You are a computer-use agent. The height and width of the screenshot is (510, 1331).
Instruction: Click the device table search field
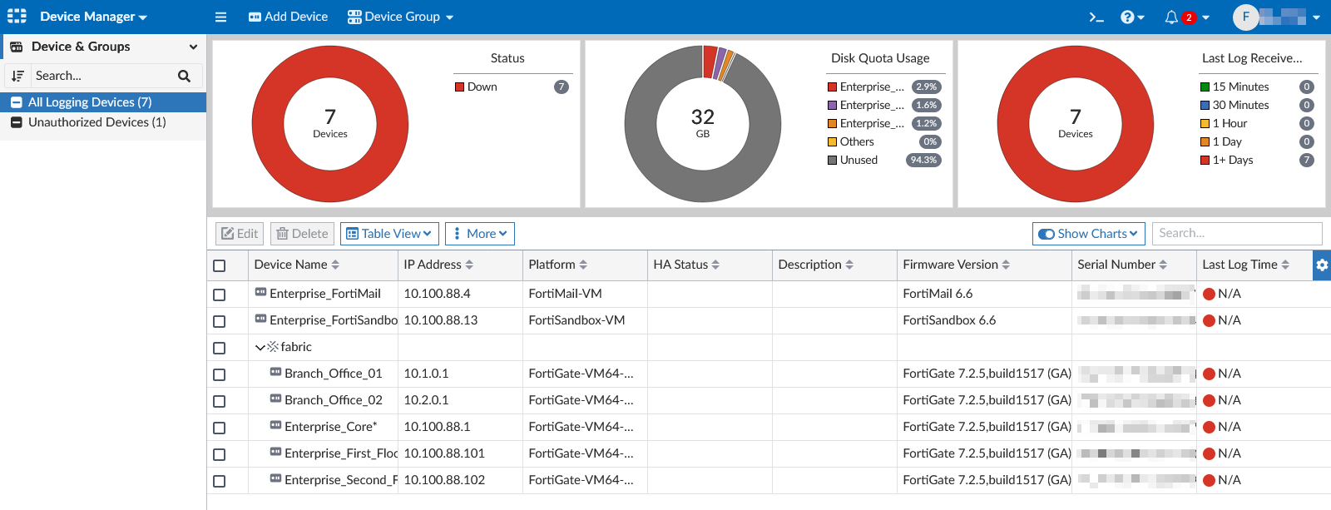1236,234
